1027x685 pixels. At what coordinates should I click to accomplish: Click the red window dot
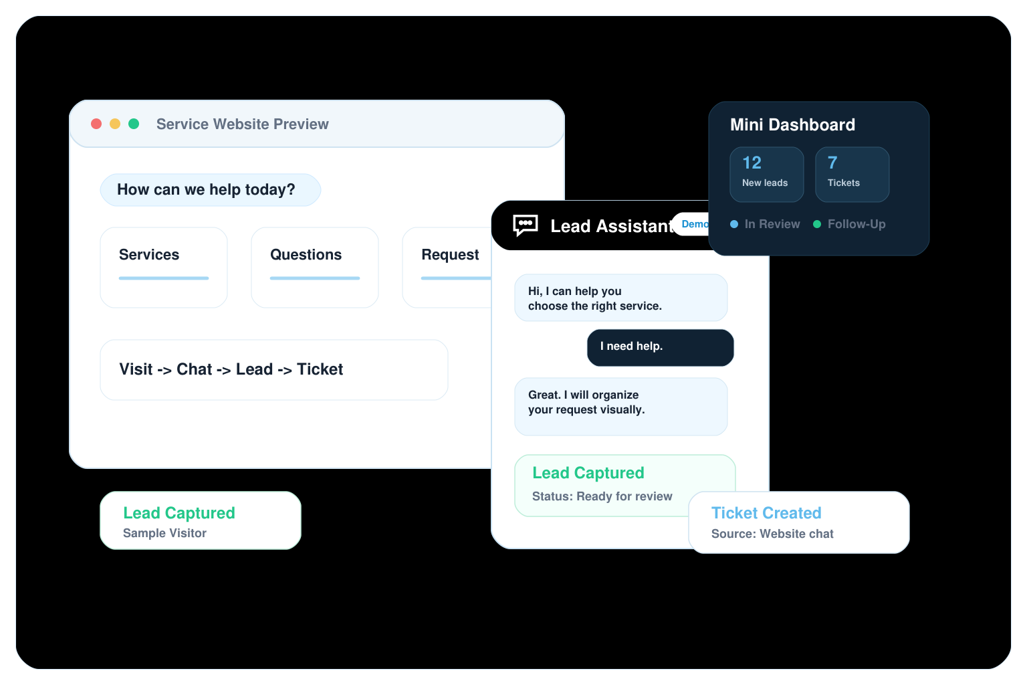point(96,124)
